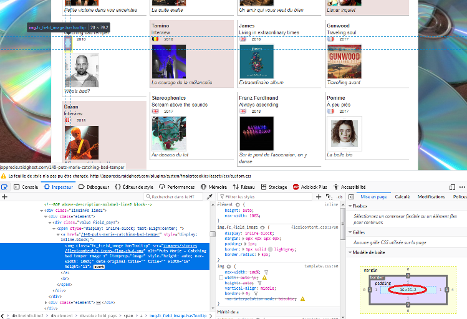Create a new node with plus icon
Image resolution: width=467 pixels, height=319 pixels.
click(4, 197)
